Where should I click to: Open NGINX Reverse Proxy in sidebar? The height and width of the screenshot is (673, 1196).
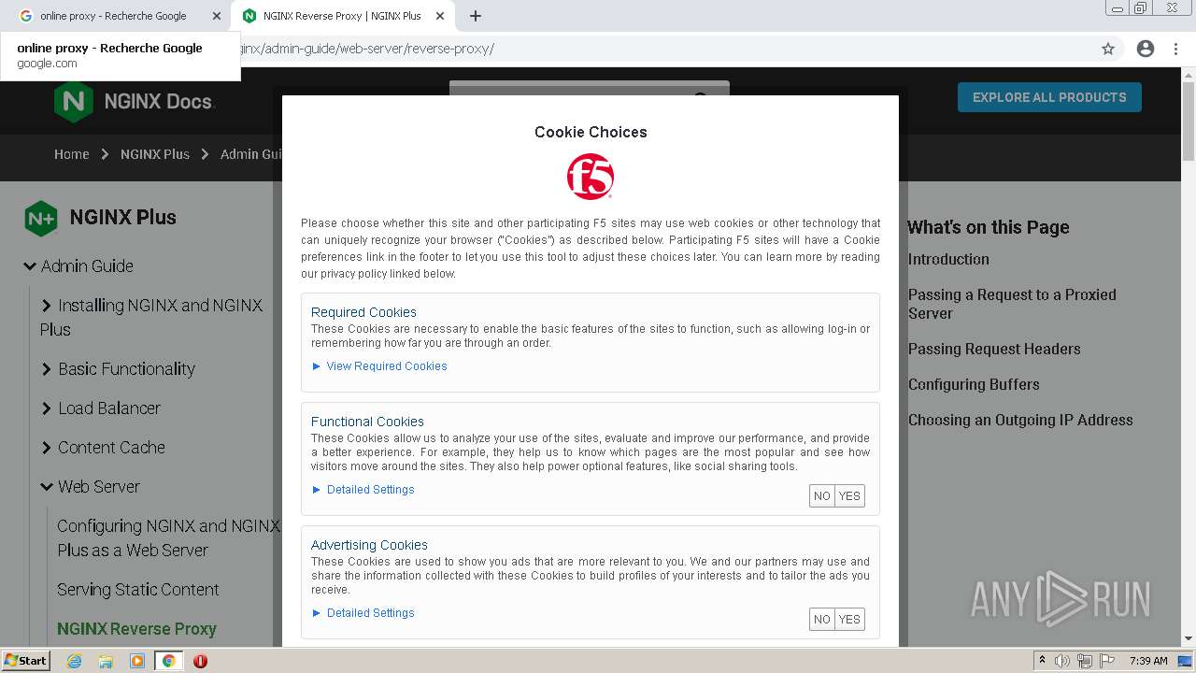point(136,629)
